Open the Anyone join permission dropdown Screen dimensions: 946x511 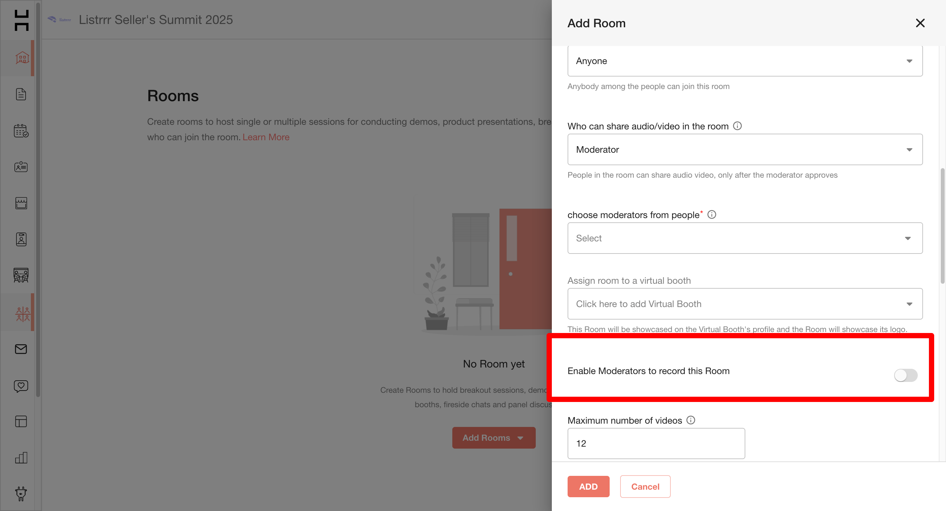745,61
